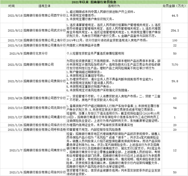Viewport: 188px width, 176px height.
Task: Select the 南通分行 entity cell
Action: (x=44, y=117)
